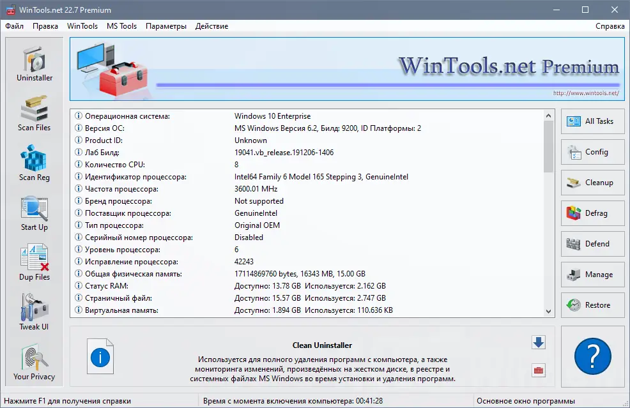Open the MS Tools menu
Viewport: 630px width, 408px height.
121,26
